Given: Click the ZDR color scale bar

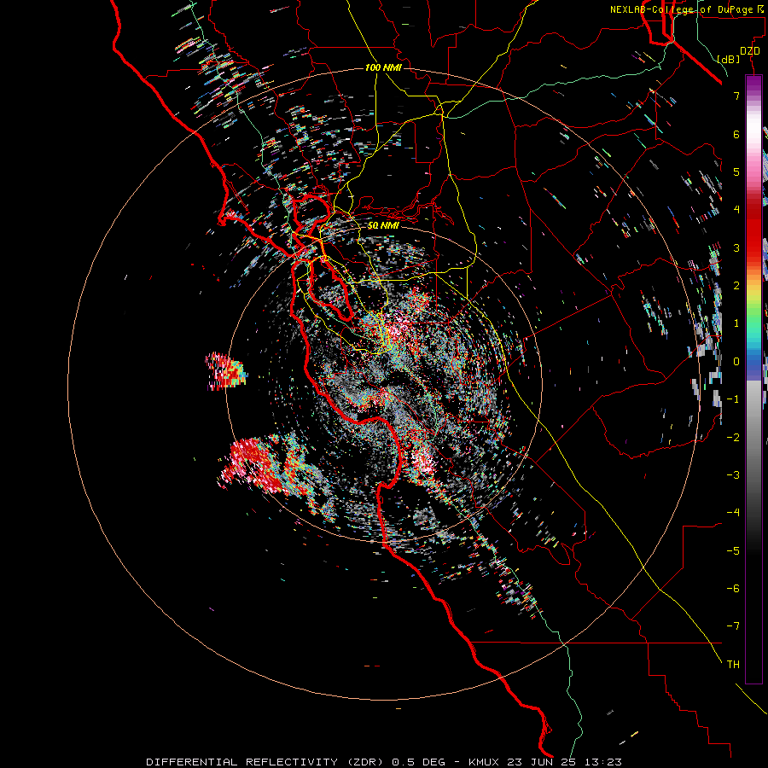Looking at the screenshot, I should 753,379.
